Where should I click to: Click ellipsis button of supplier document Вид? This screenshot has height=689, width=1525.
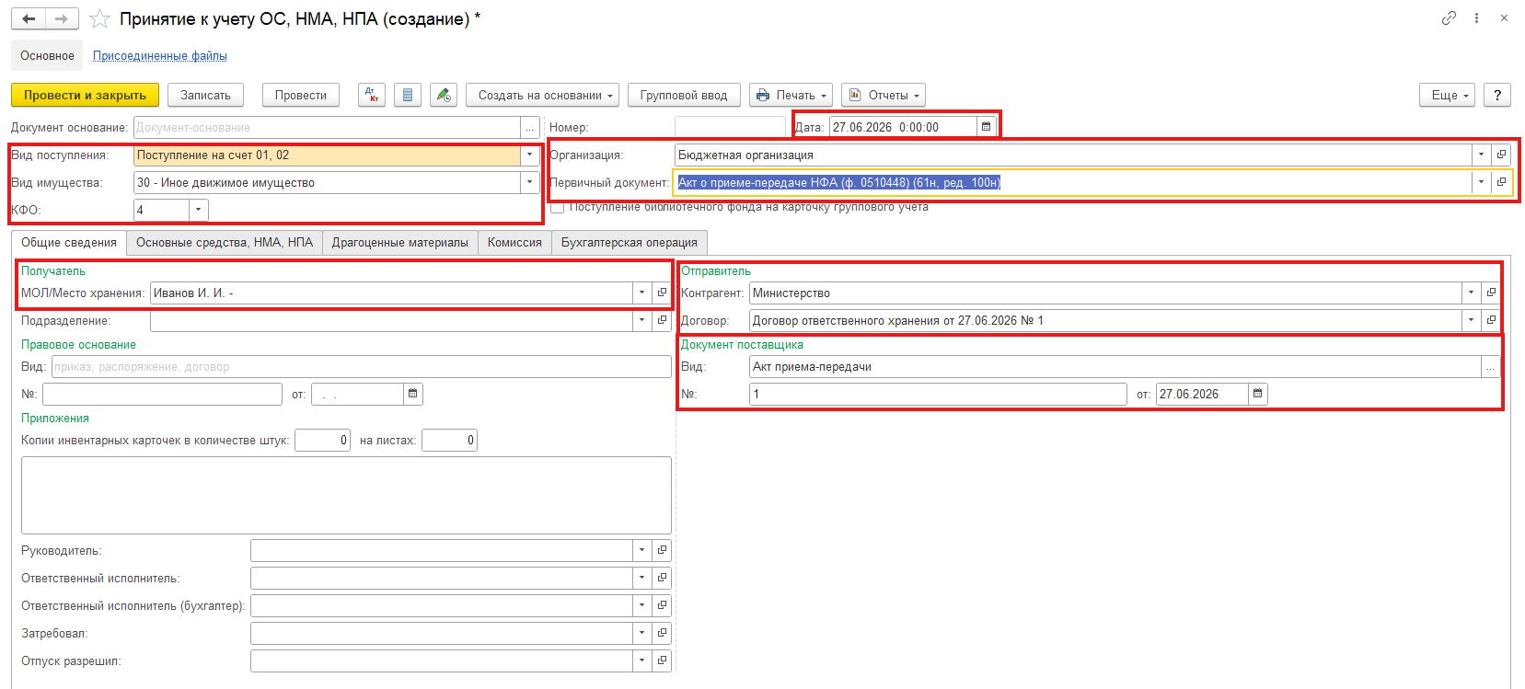click(x=1491, y=366)
